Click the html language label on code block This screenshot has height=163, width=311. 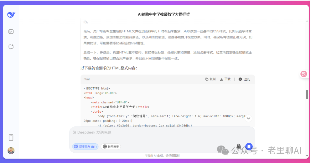[x=87, y=79]
